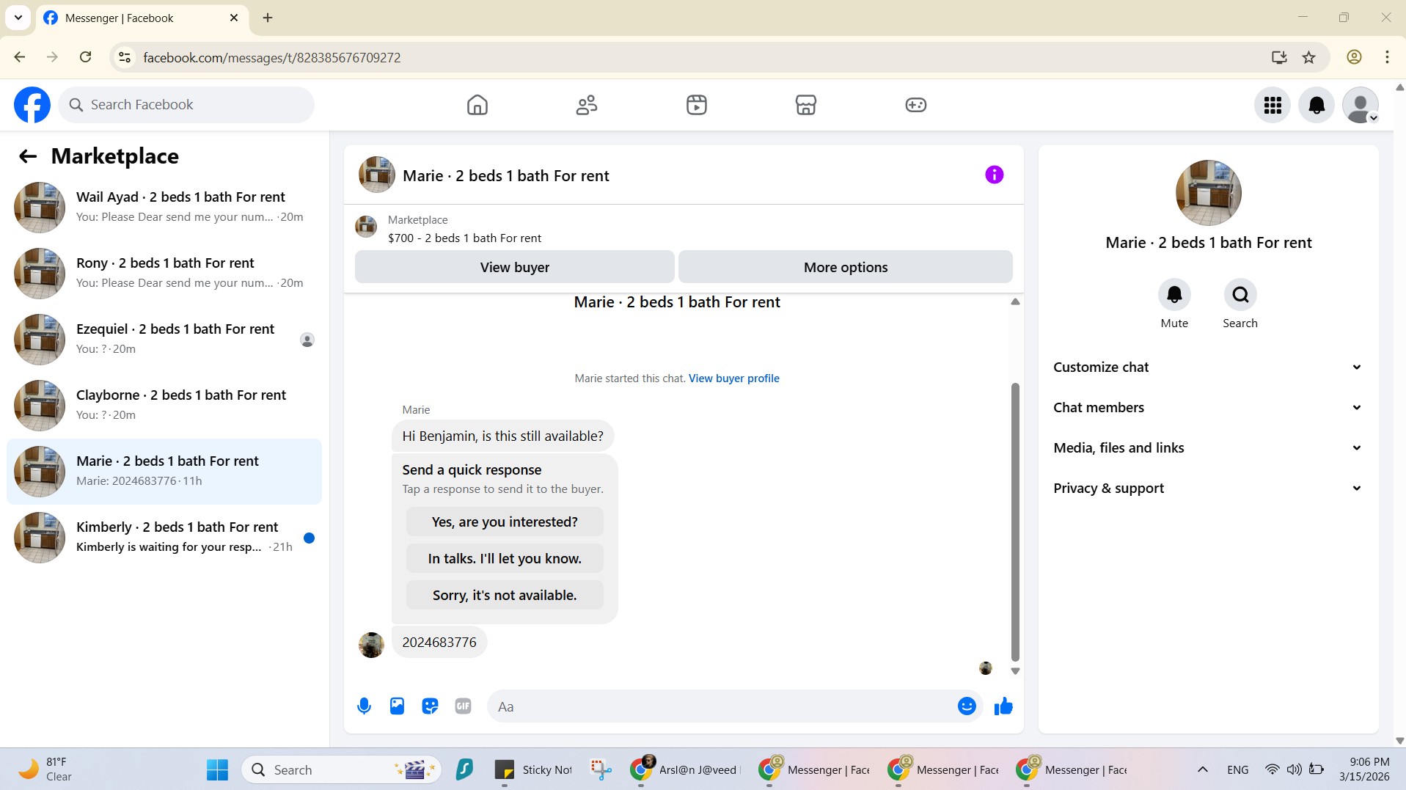This screenshot has width=1406, height=790.
Task: Open Facebook Home icon
Action: [x=477, y=105]
